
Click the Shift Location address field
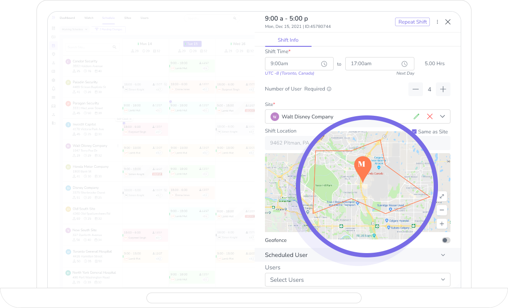click(x=358, y=143)
